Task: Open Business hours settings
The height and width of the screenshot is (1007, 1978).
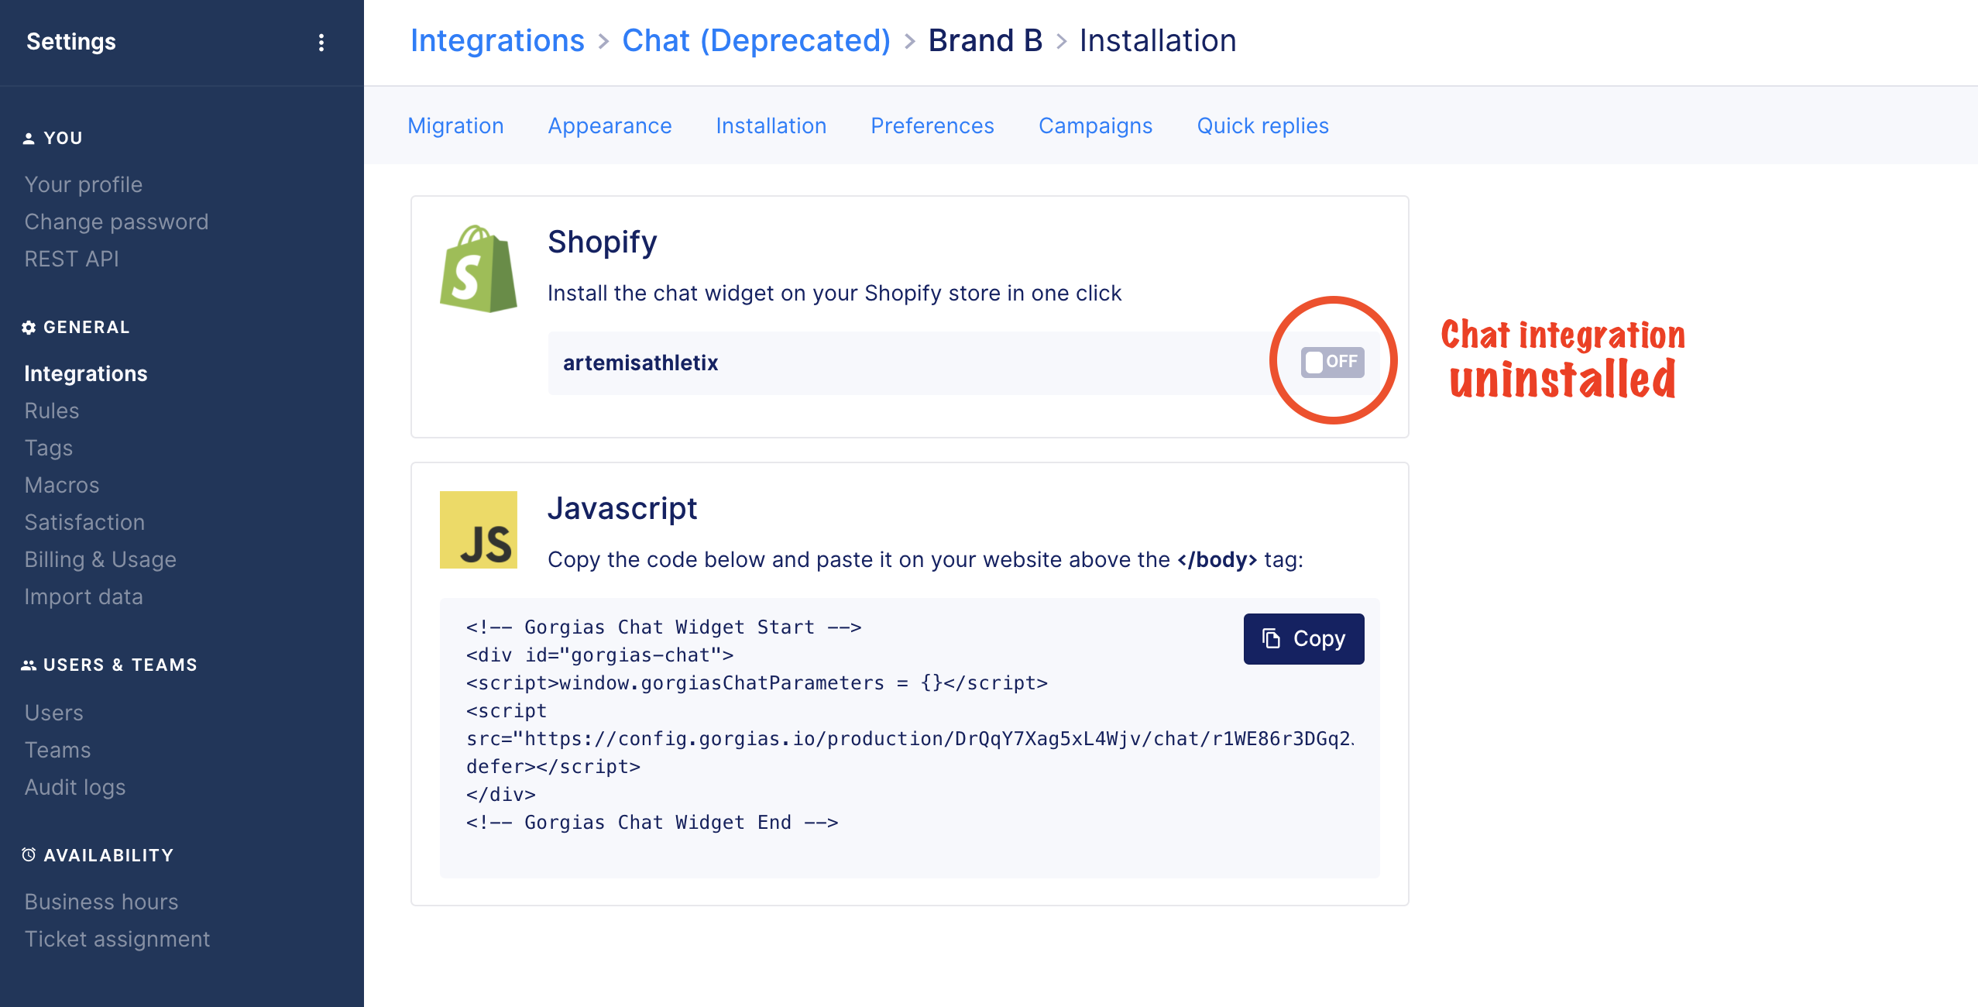Action: [101, 902]
